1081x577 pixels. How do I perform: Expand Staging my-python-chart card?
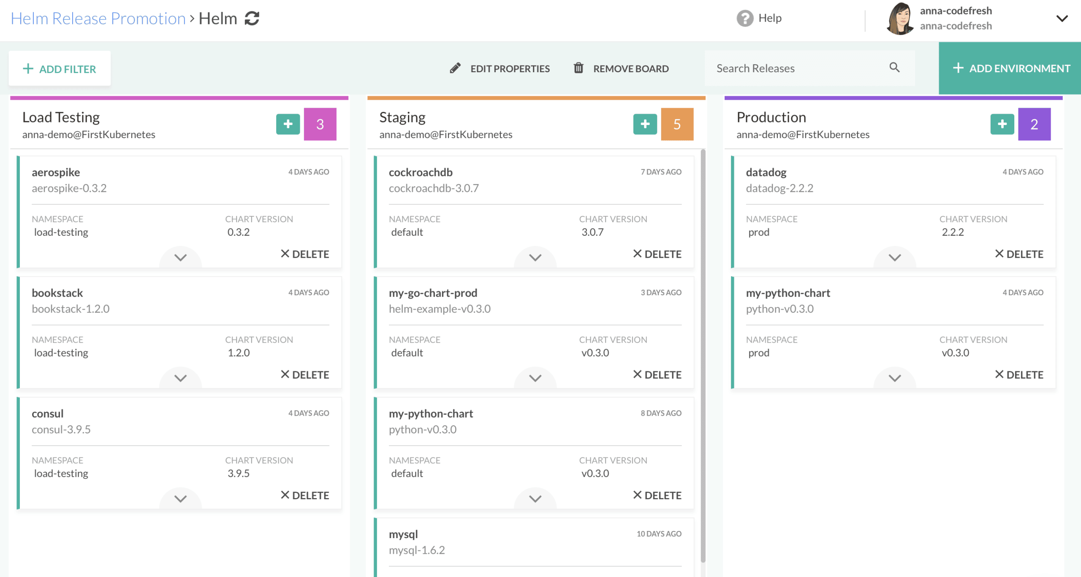(x=535, y=499)
